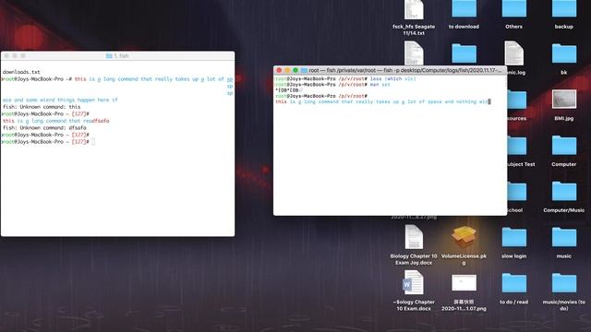Select the 'to download' folder on desktop
The width and height of the screenshot is (591, 332).
(464, 9)
